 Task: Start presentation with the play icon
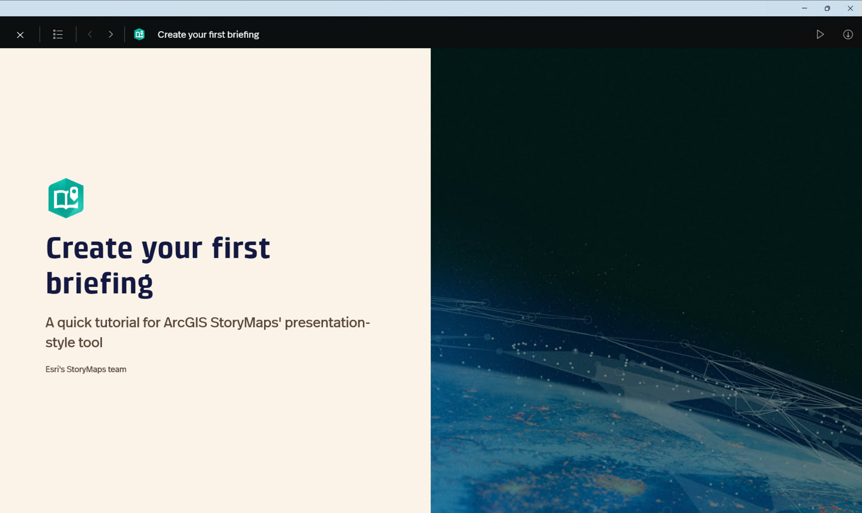[820, 35]
